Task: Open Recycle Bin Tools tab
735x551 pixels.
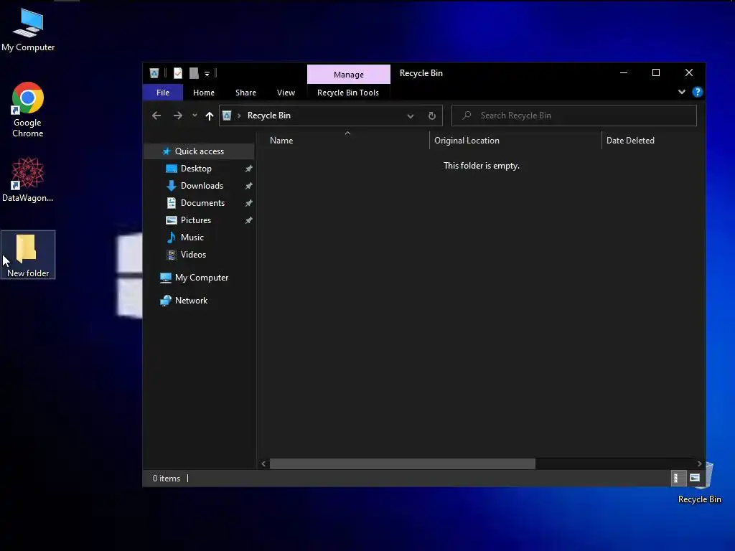Action: (x=348, y=93)
